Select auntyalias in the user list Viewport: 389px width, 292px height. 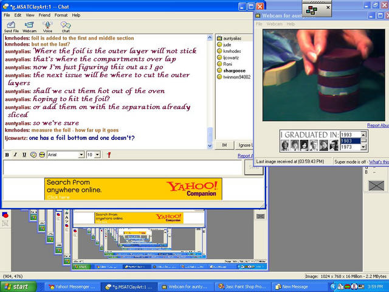coord(232,38)
